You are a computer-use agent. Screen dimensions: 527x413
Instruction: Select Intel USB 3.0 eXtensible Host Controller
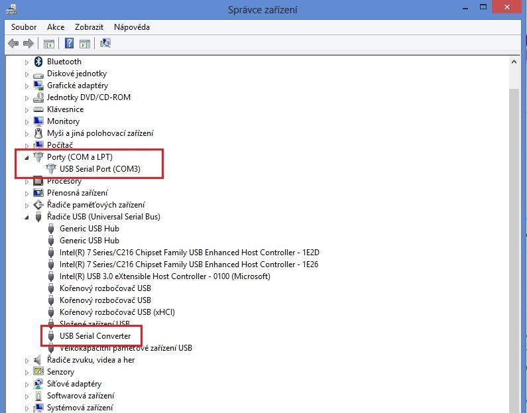[x=164, y=276]
